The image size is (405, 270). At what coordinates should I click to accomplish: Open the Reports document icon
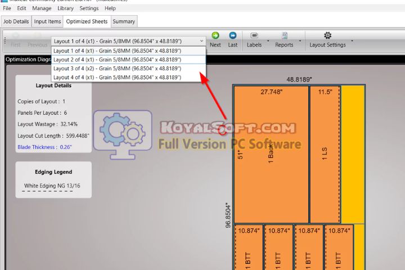pyautogui.click(x=284, y=36)
